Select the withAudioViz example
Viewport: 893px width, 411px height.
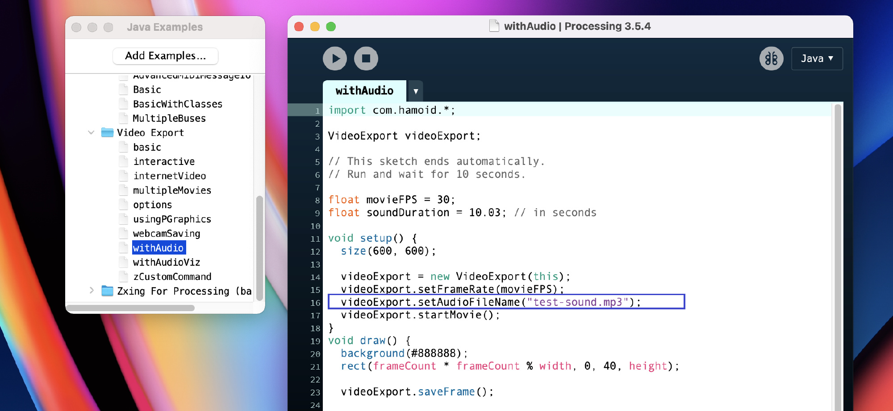[x=167, y=262]
